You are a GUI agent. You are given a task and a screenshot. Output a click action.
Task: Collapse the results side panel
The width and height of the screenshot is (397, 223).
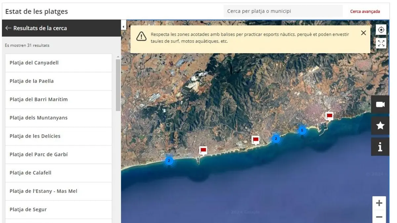pos(123,26)
